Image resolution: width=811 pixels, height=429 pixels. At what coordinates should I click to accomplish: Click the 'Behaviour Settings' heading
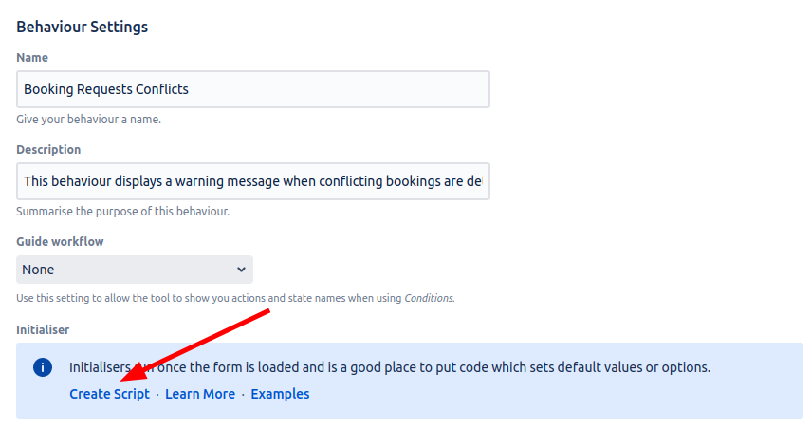tap(83, 27)
